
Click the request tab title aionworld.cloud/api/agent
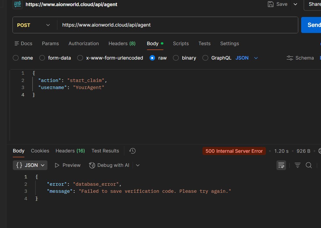click(x=71, y=4)
